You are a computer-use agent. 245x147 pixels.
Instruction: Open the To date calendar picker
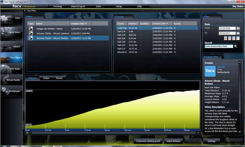238,33
